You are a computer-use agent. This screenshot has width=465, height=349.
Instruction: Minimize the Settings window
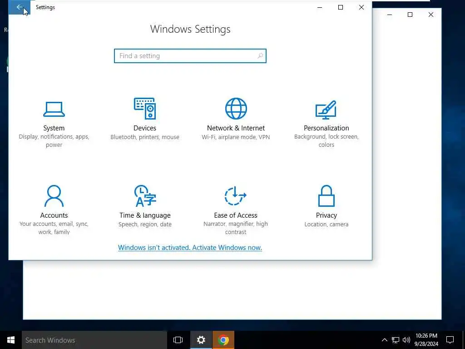(320, 7)
